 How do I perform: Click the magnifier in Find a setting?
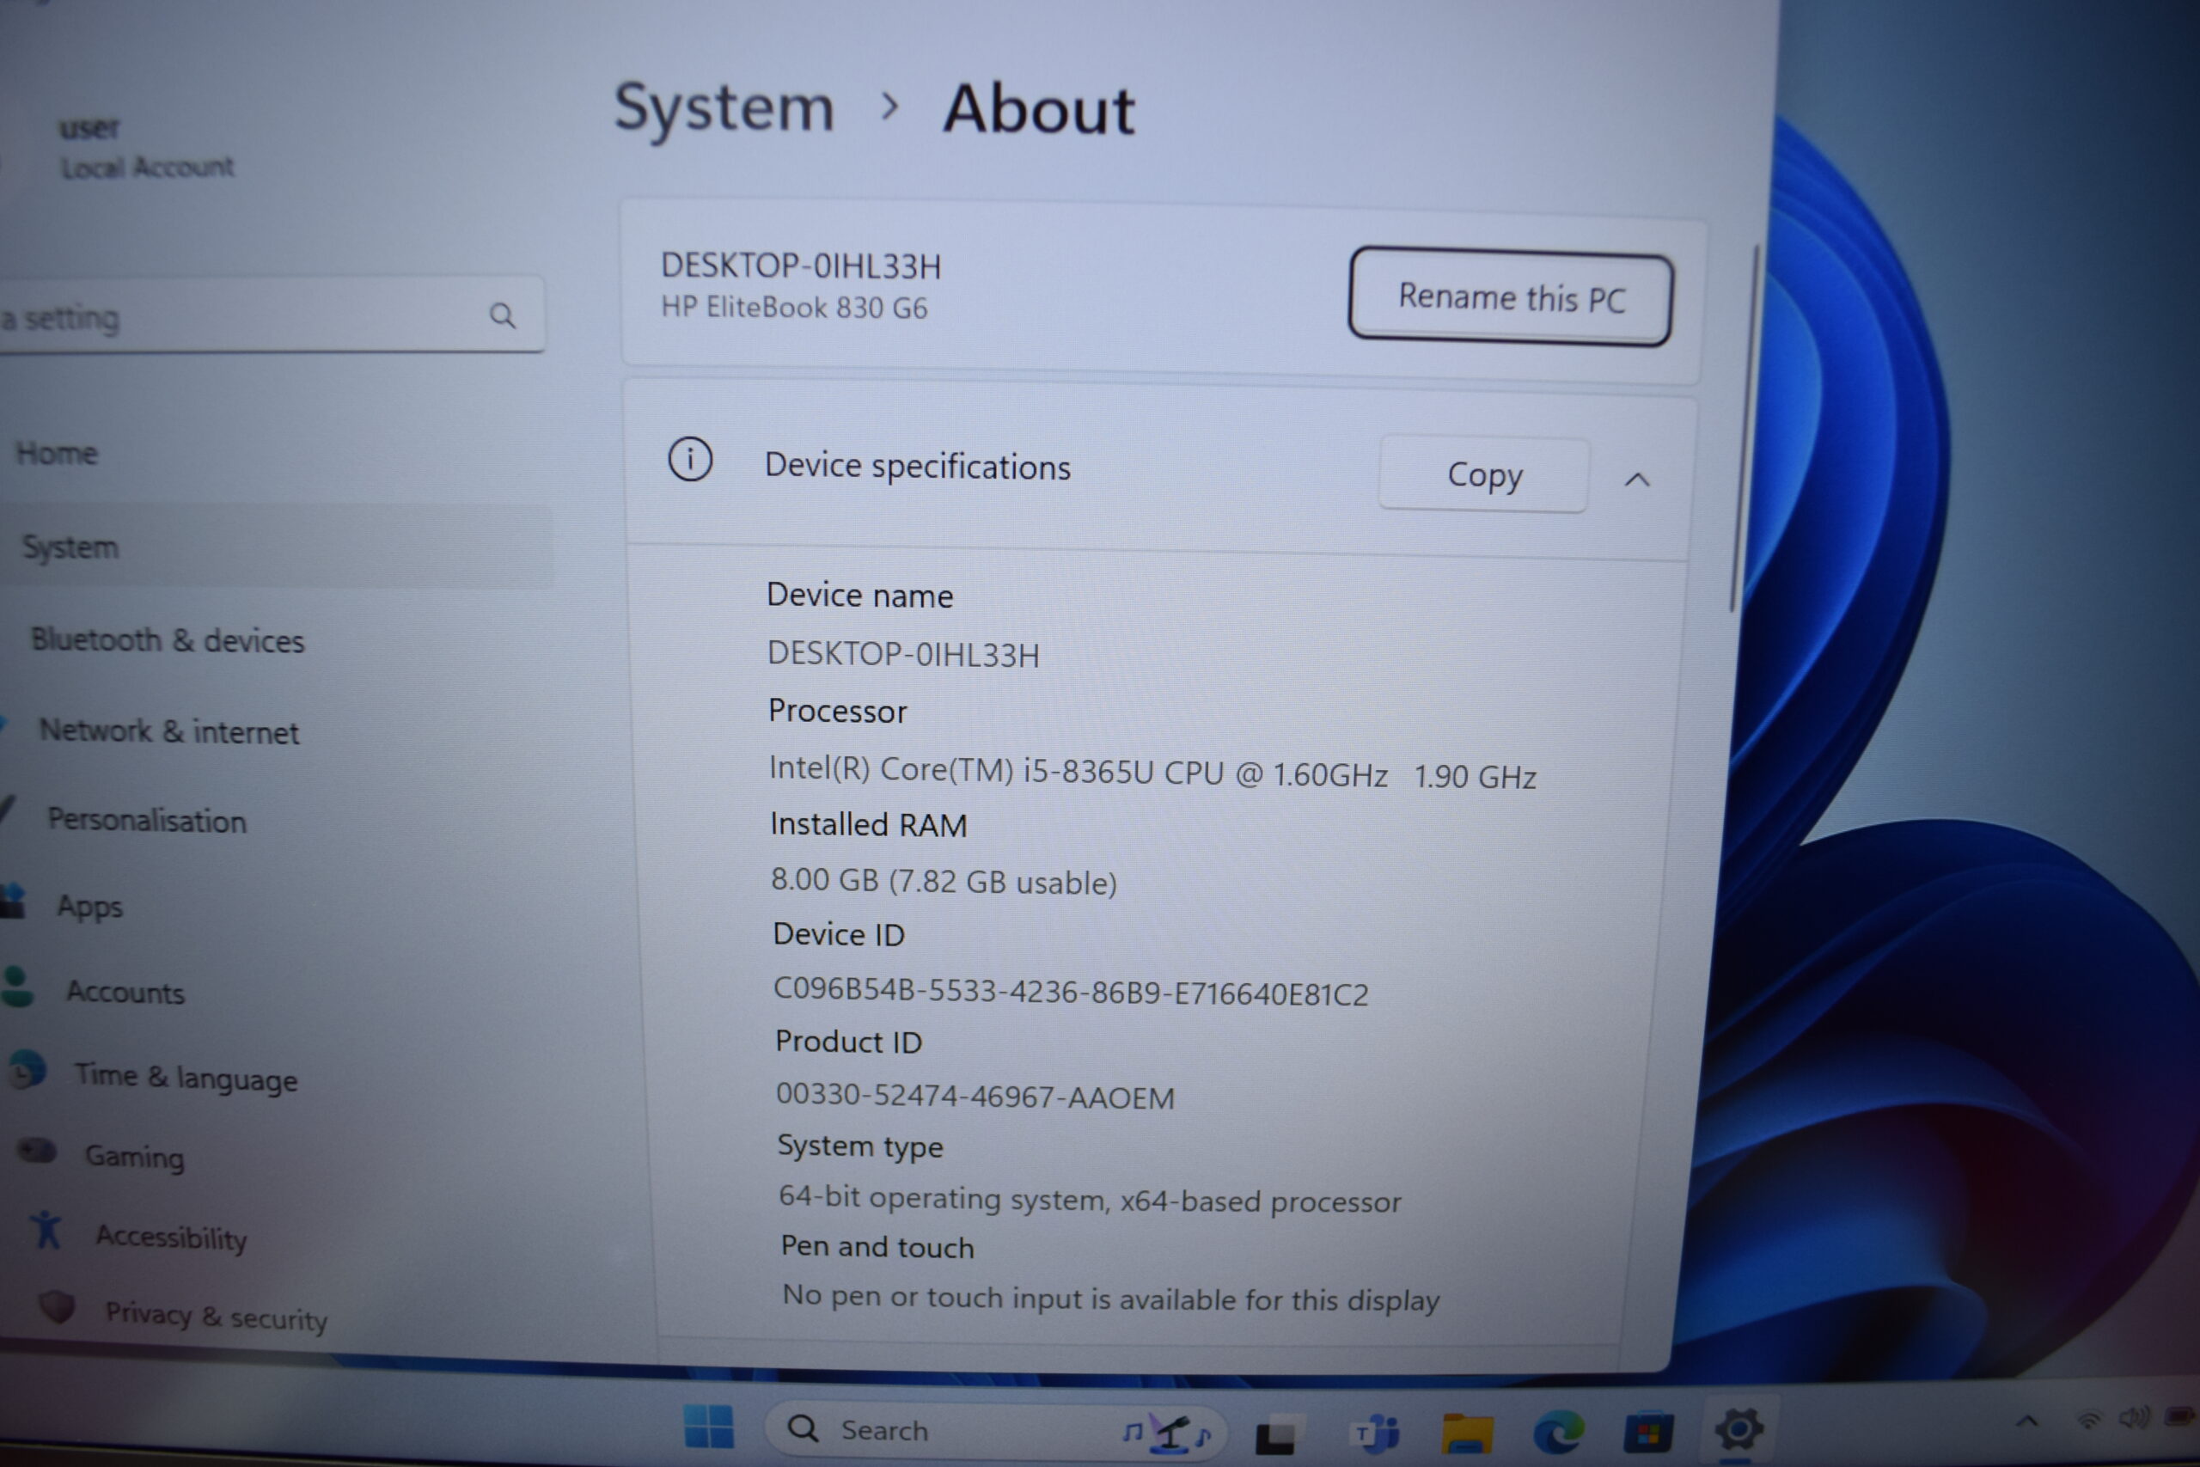(x=502, y=315)
